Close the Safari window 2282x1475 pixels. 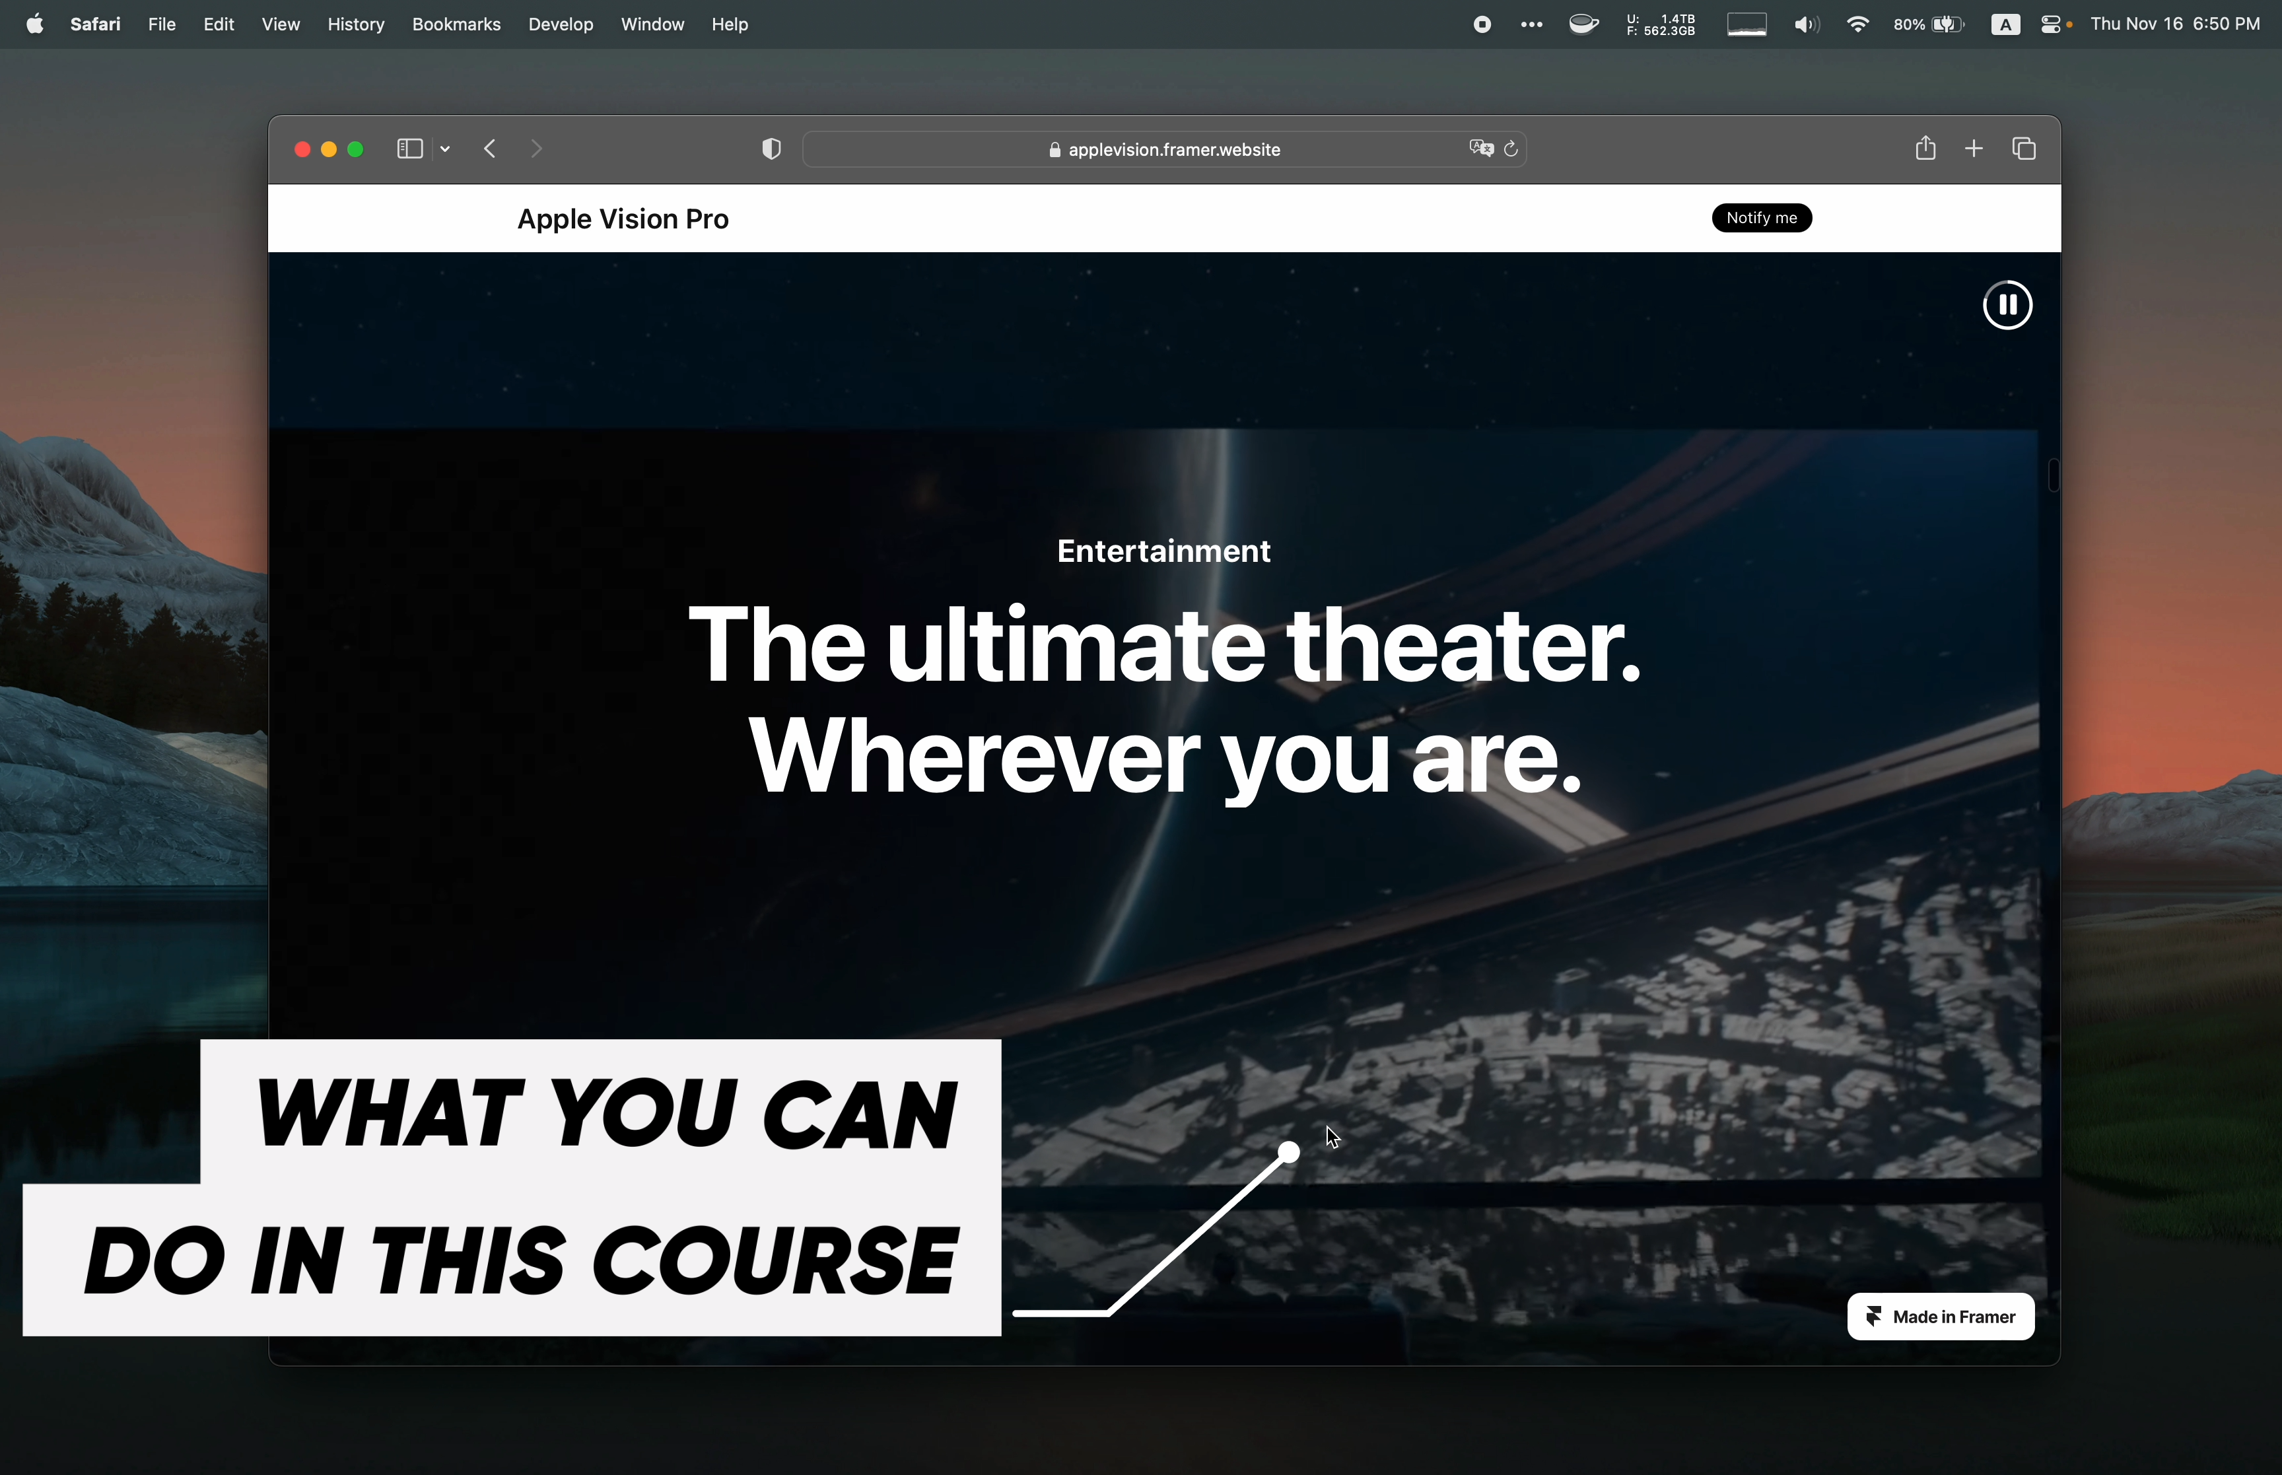pos(302,149)
